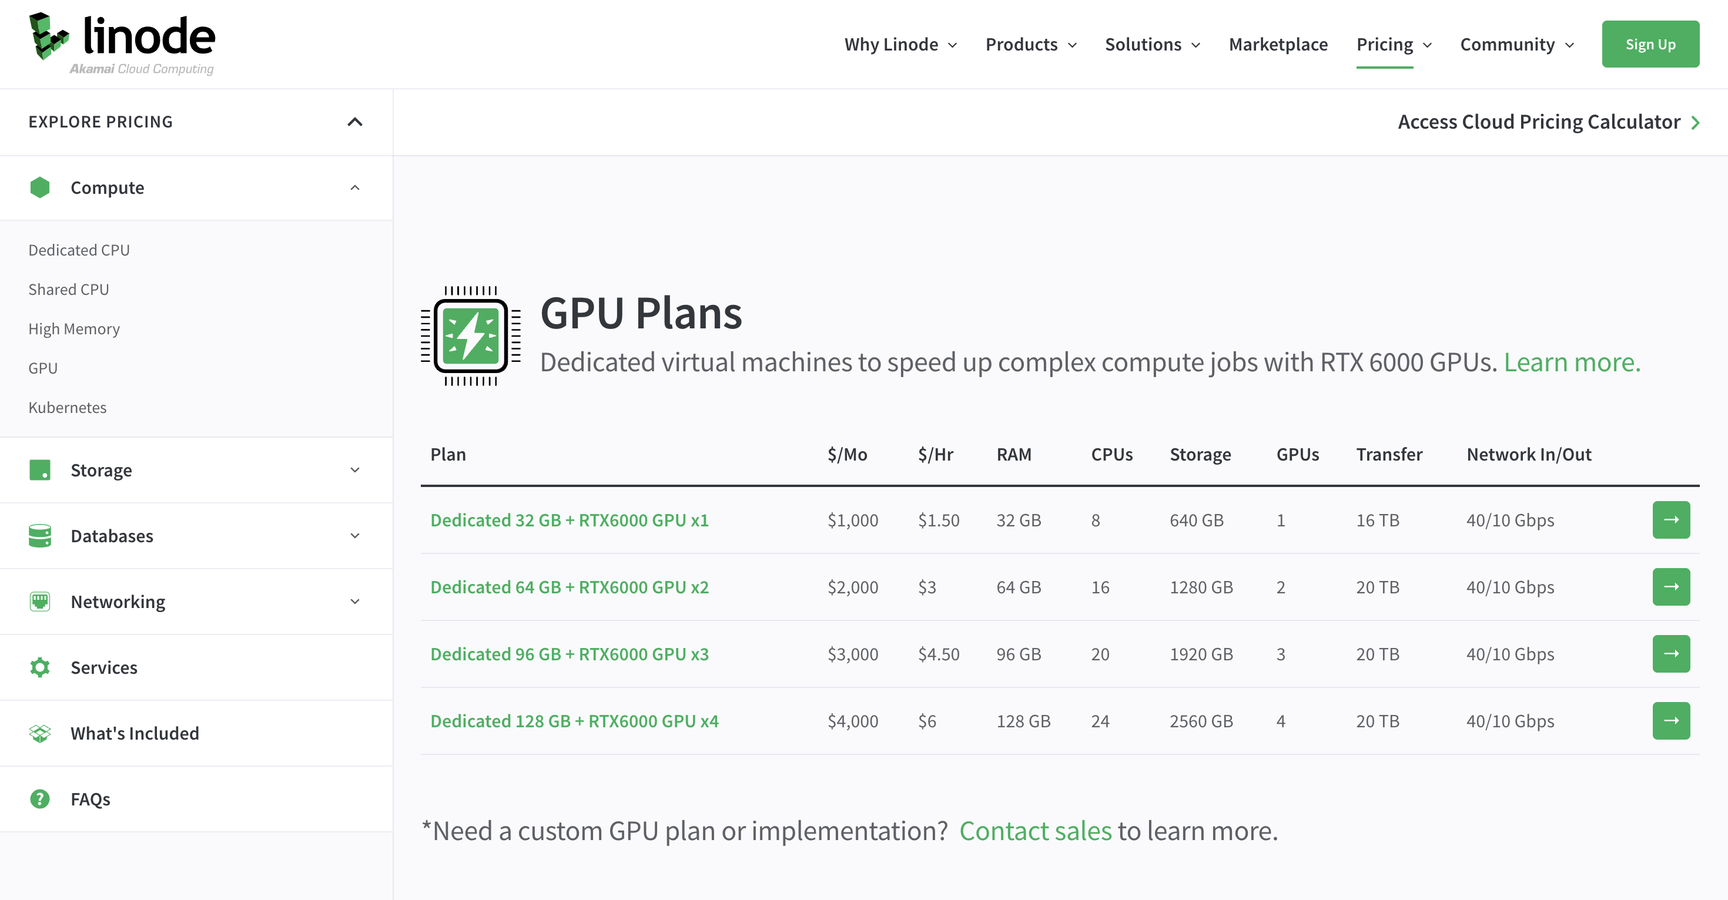The image size is (1728, 900).
Task: Click the Databases section icon
Action: click(40, 535)
